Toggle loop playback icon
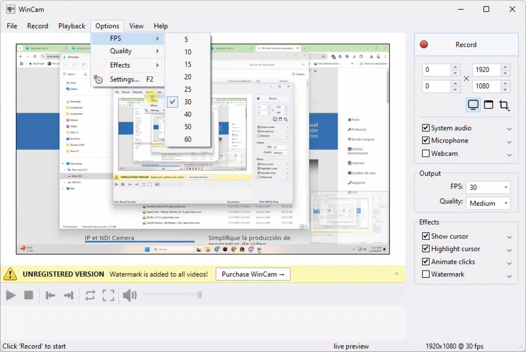 coord(90,295)
